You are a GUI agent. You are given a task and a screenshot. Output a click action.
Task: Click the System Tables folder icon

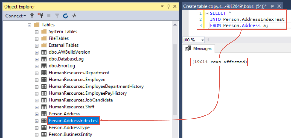click(44, 32)
